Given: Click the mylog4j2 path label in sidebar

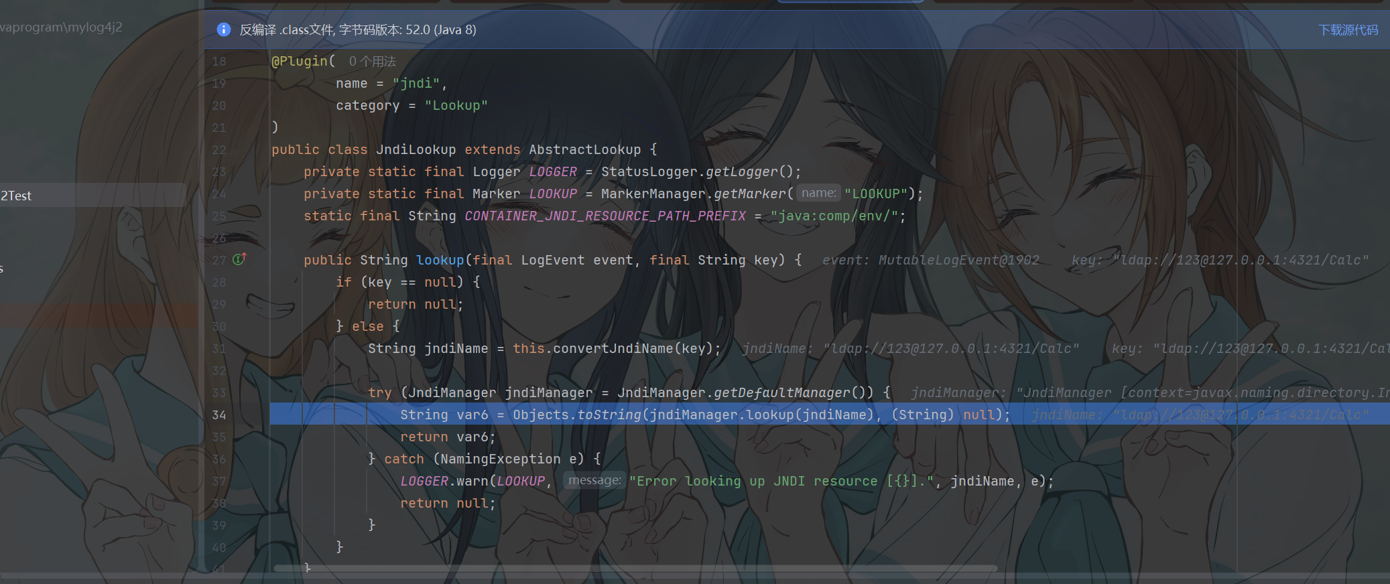Looking at the screenshot, I should coord(61,27).
